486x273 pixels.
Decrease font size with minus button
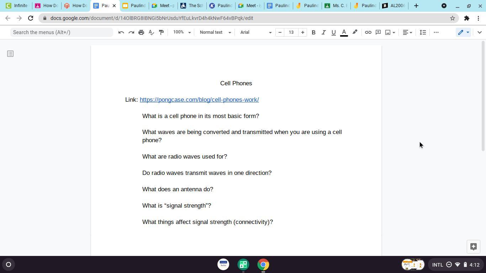[x=280, y=32]
